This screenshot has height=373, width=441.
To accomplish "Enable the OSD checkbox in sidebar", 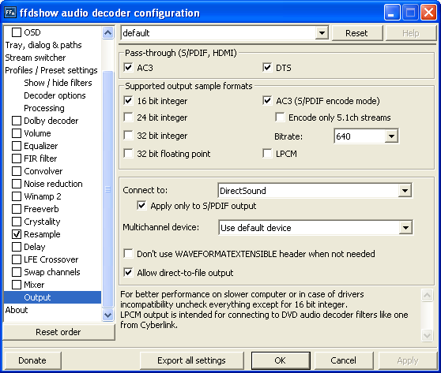I will pyautogui.click(x=17, y=32).
